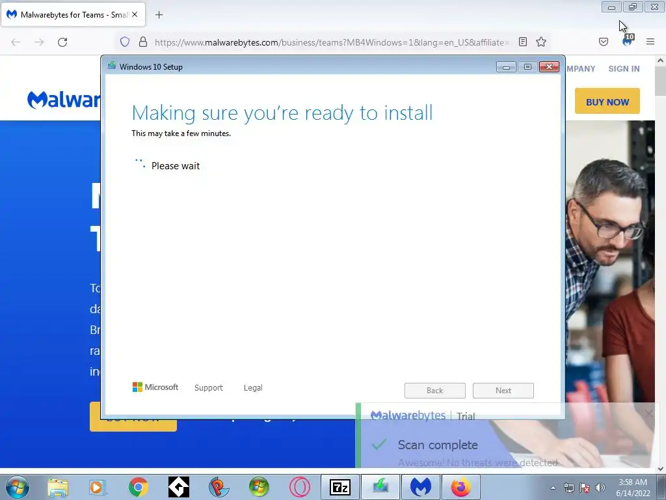Click the page scrollbar up arrow
Image resolution: width=666 pixels, height=500 pixels.
660,61
